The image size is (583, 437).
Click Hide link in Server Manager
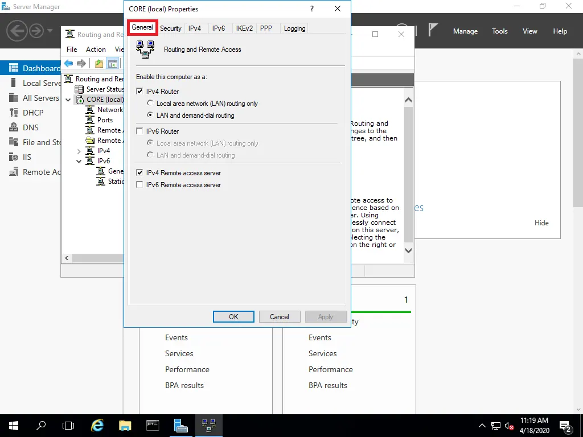coord(541,223)
